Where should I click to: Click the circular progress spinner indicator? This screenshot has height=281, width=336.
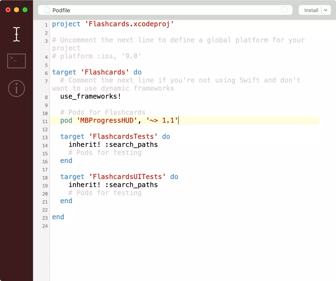[x=284, y=10]
